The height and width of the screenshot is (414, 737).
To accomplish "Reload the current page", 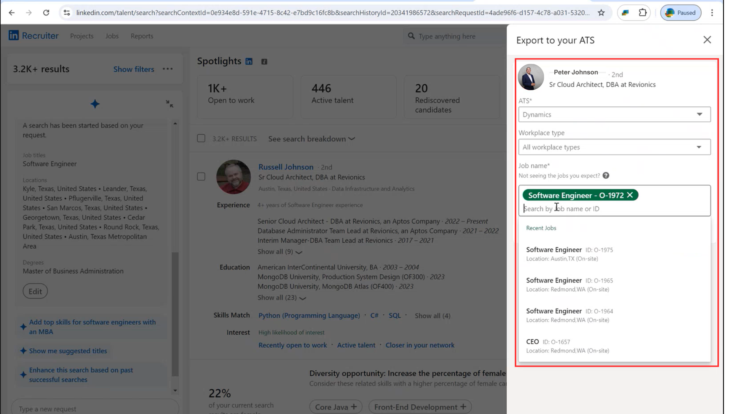I will (46, 13).
